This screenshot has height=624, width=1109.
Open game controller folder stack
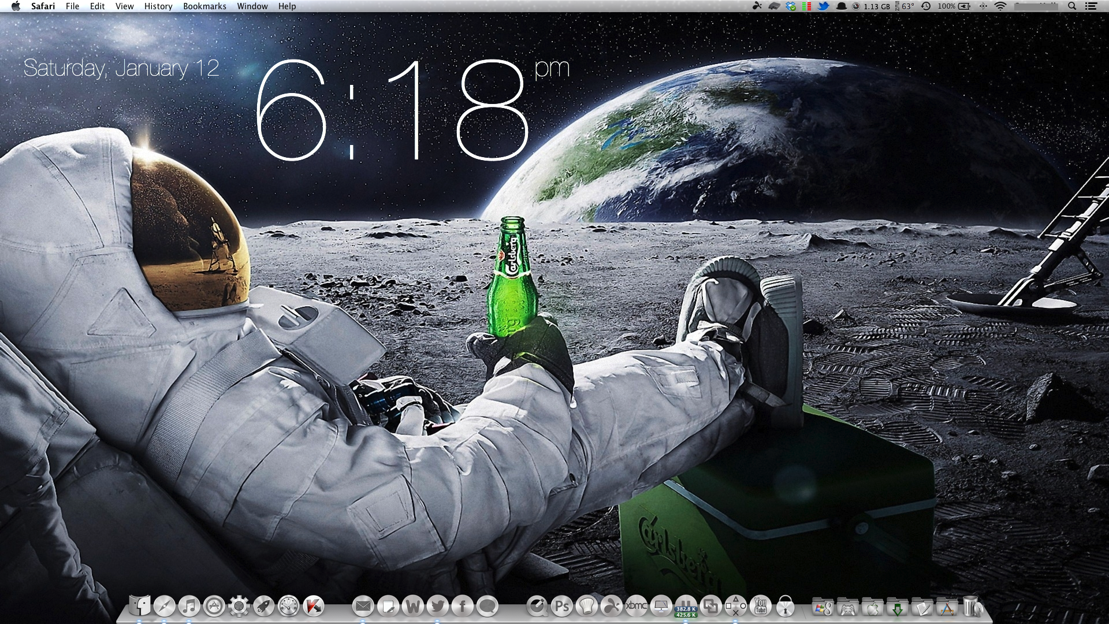(848, 607)
